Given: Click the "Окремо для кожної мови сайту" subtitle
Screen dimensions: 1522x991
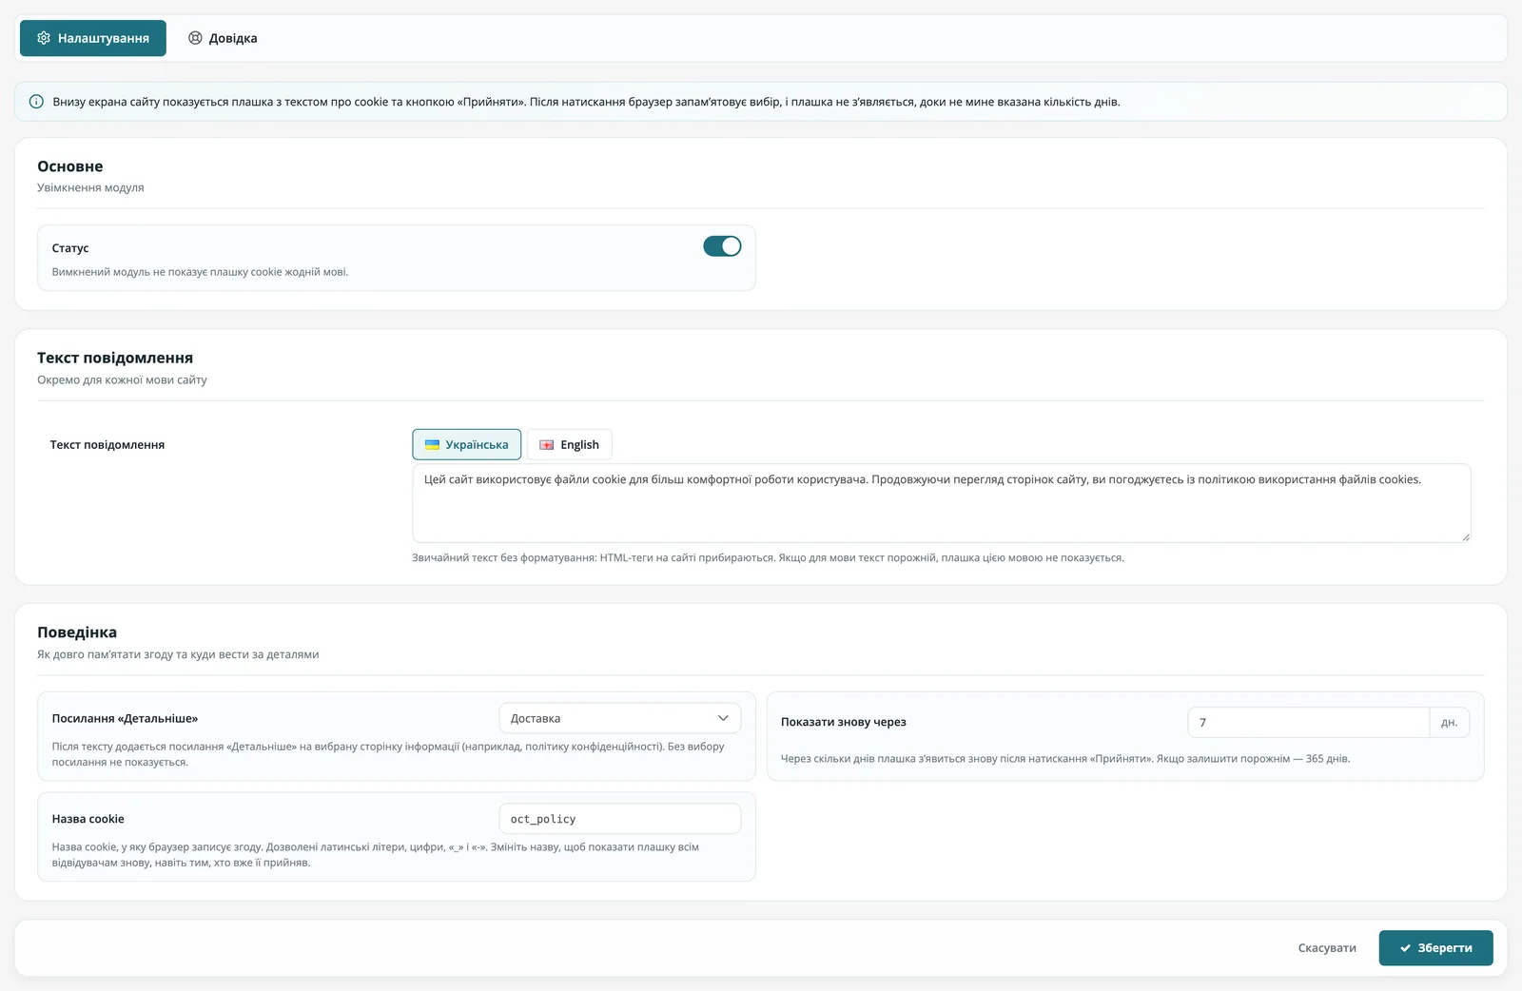Looking at the screenshot, I should pyautogui.click(x=122, y=379).
